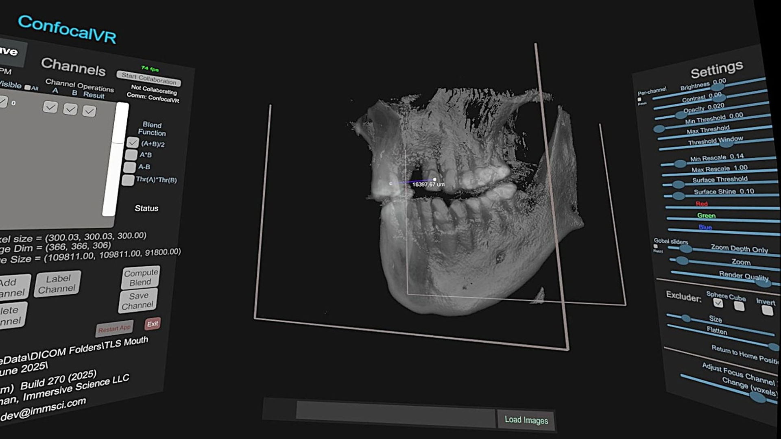Toggle the Sphere excluder checkbox
Viewport: 781px width, 439px height.
pos(718,303)
